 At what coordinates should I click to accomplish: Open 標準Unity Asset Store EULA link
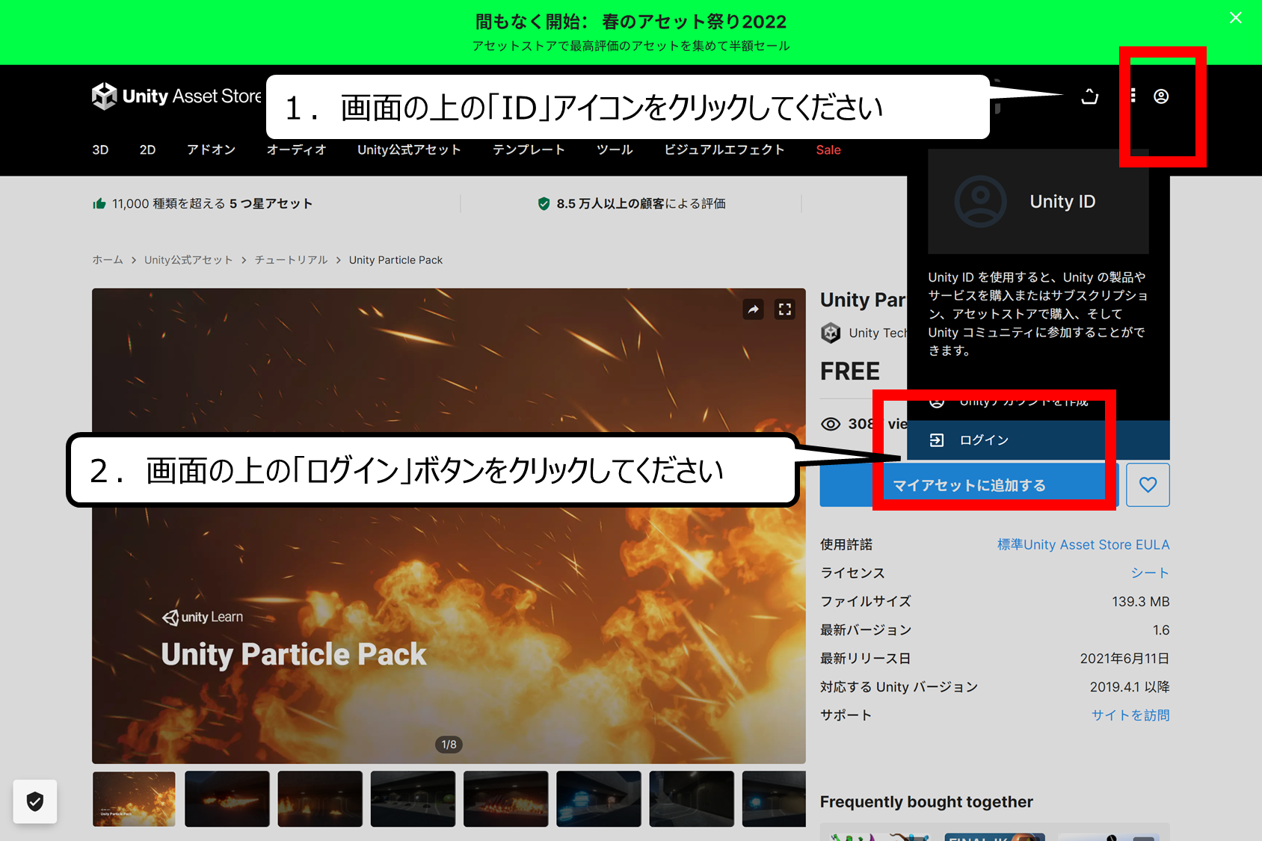coord(1083,545)
